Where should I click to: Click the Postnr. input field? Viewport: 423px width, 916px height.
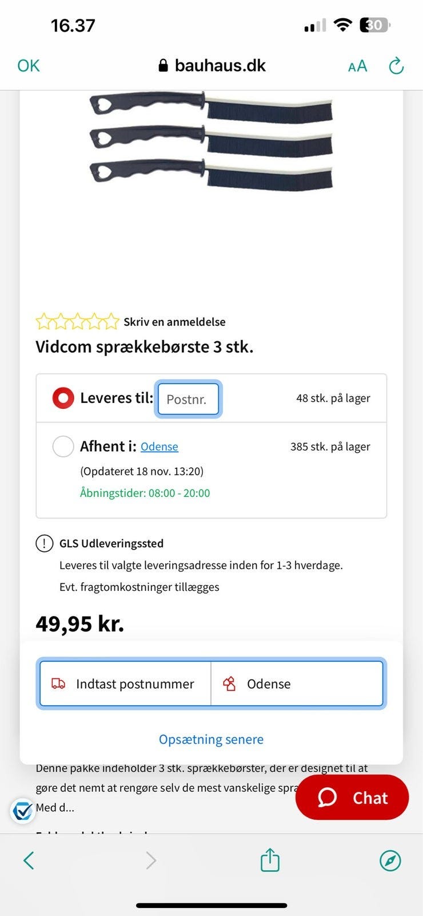click(188, 399)
